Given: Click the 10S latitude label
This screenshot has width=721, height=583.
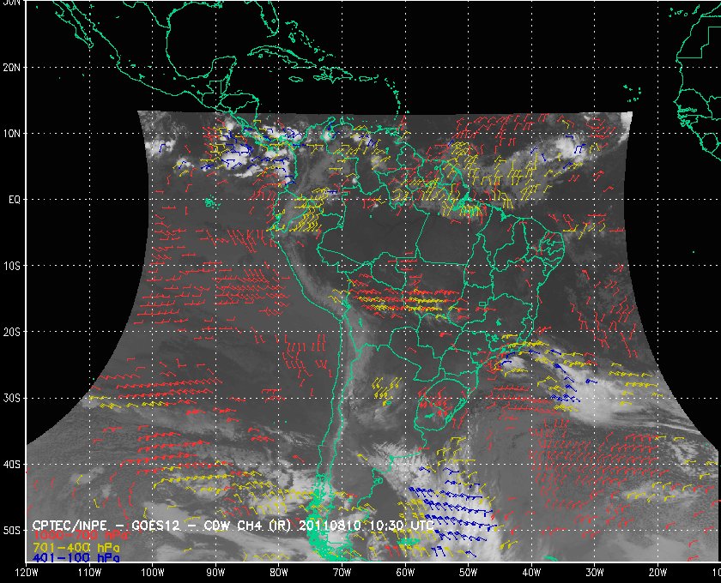Looking at the screenshot, I should (x=11, y=266).
